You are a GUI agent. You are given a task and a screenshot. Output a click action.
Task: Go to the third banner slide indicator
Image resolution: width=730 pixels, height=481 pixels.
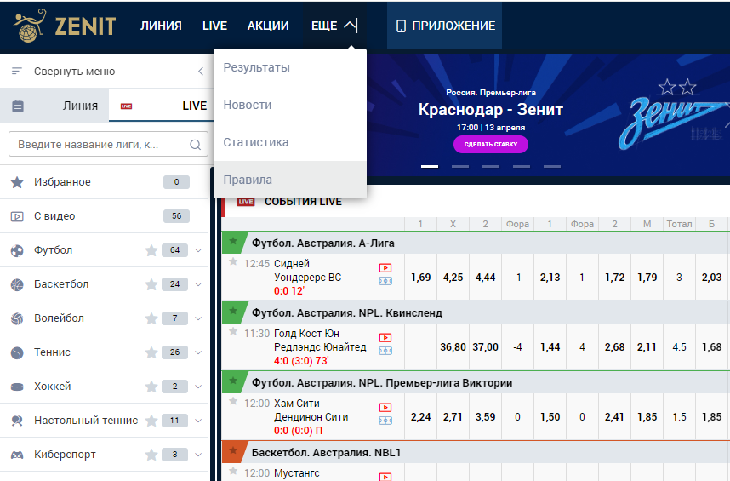pos(491,166)
